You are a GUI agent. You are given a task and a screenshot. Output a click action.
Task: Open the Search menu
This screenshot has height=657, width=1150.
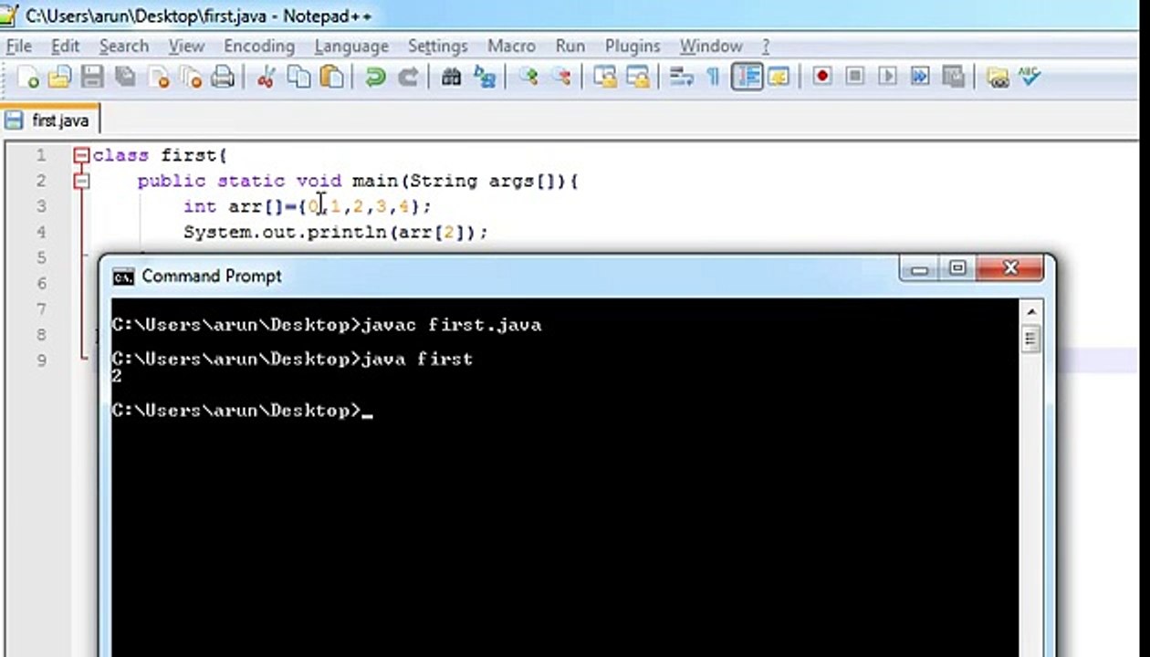[123, 46]
